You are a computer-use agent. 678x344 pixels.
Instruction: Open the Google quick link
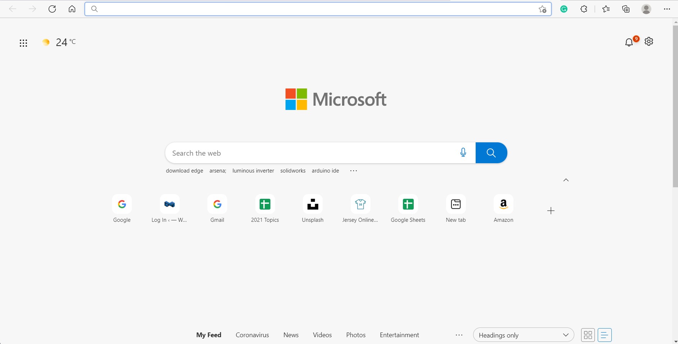pos(122,209)
